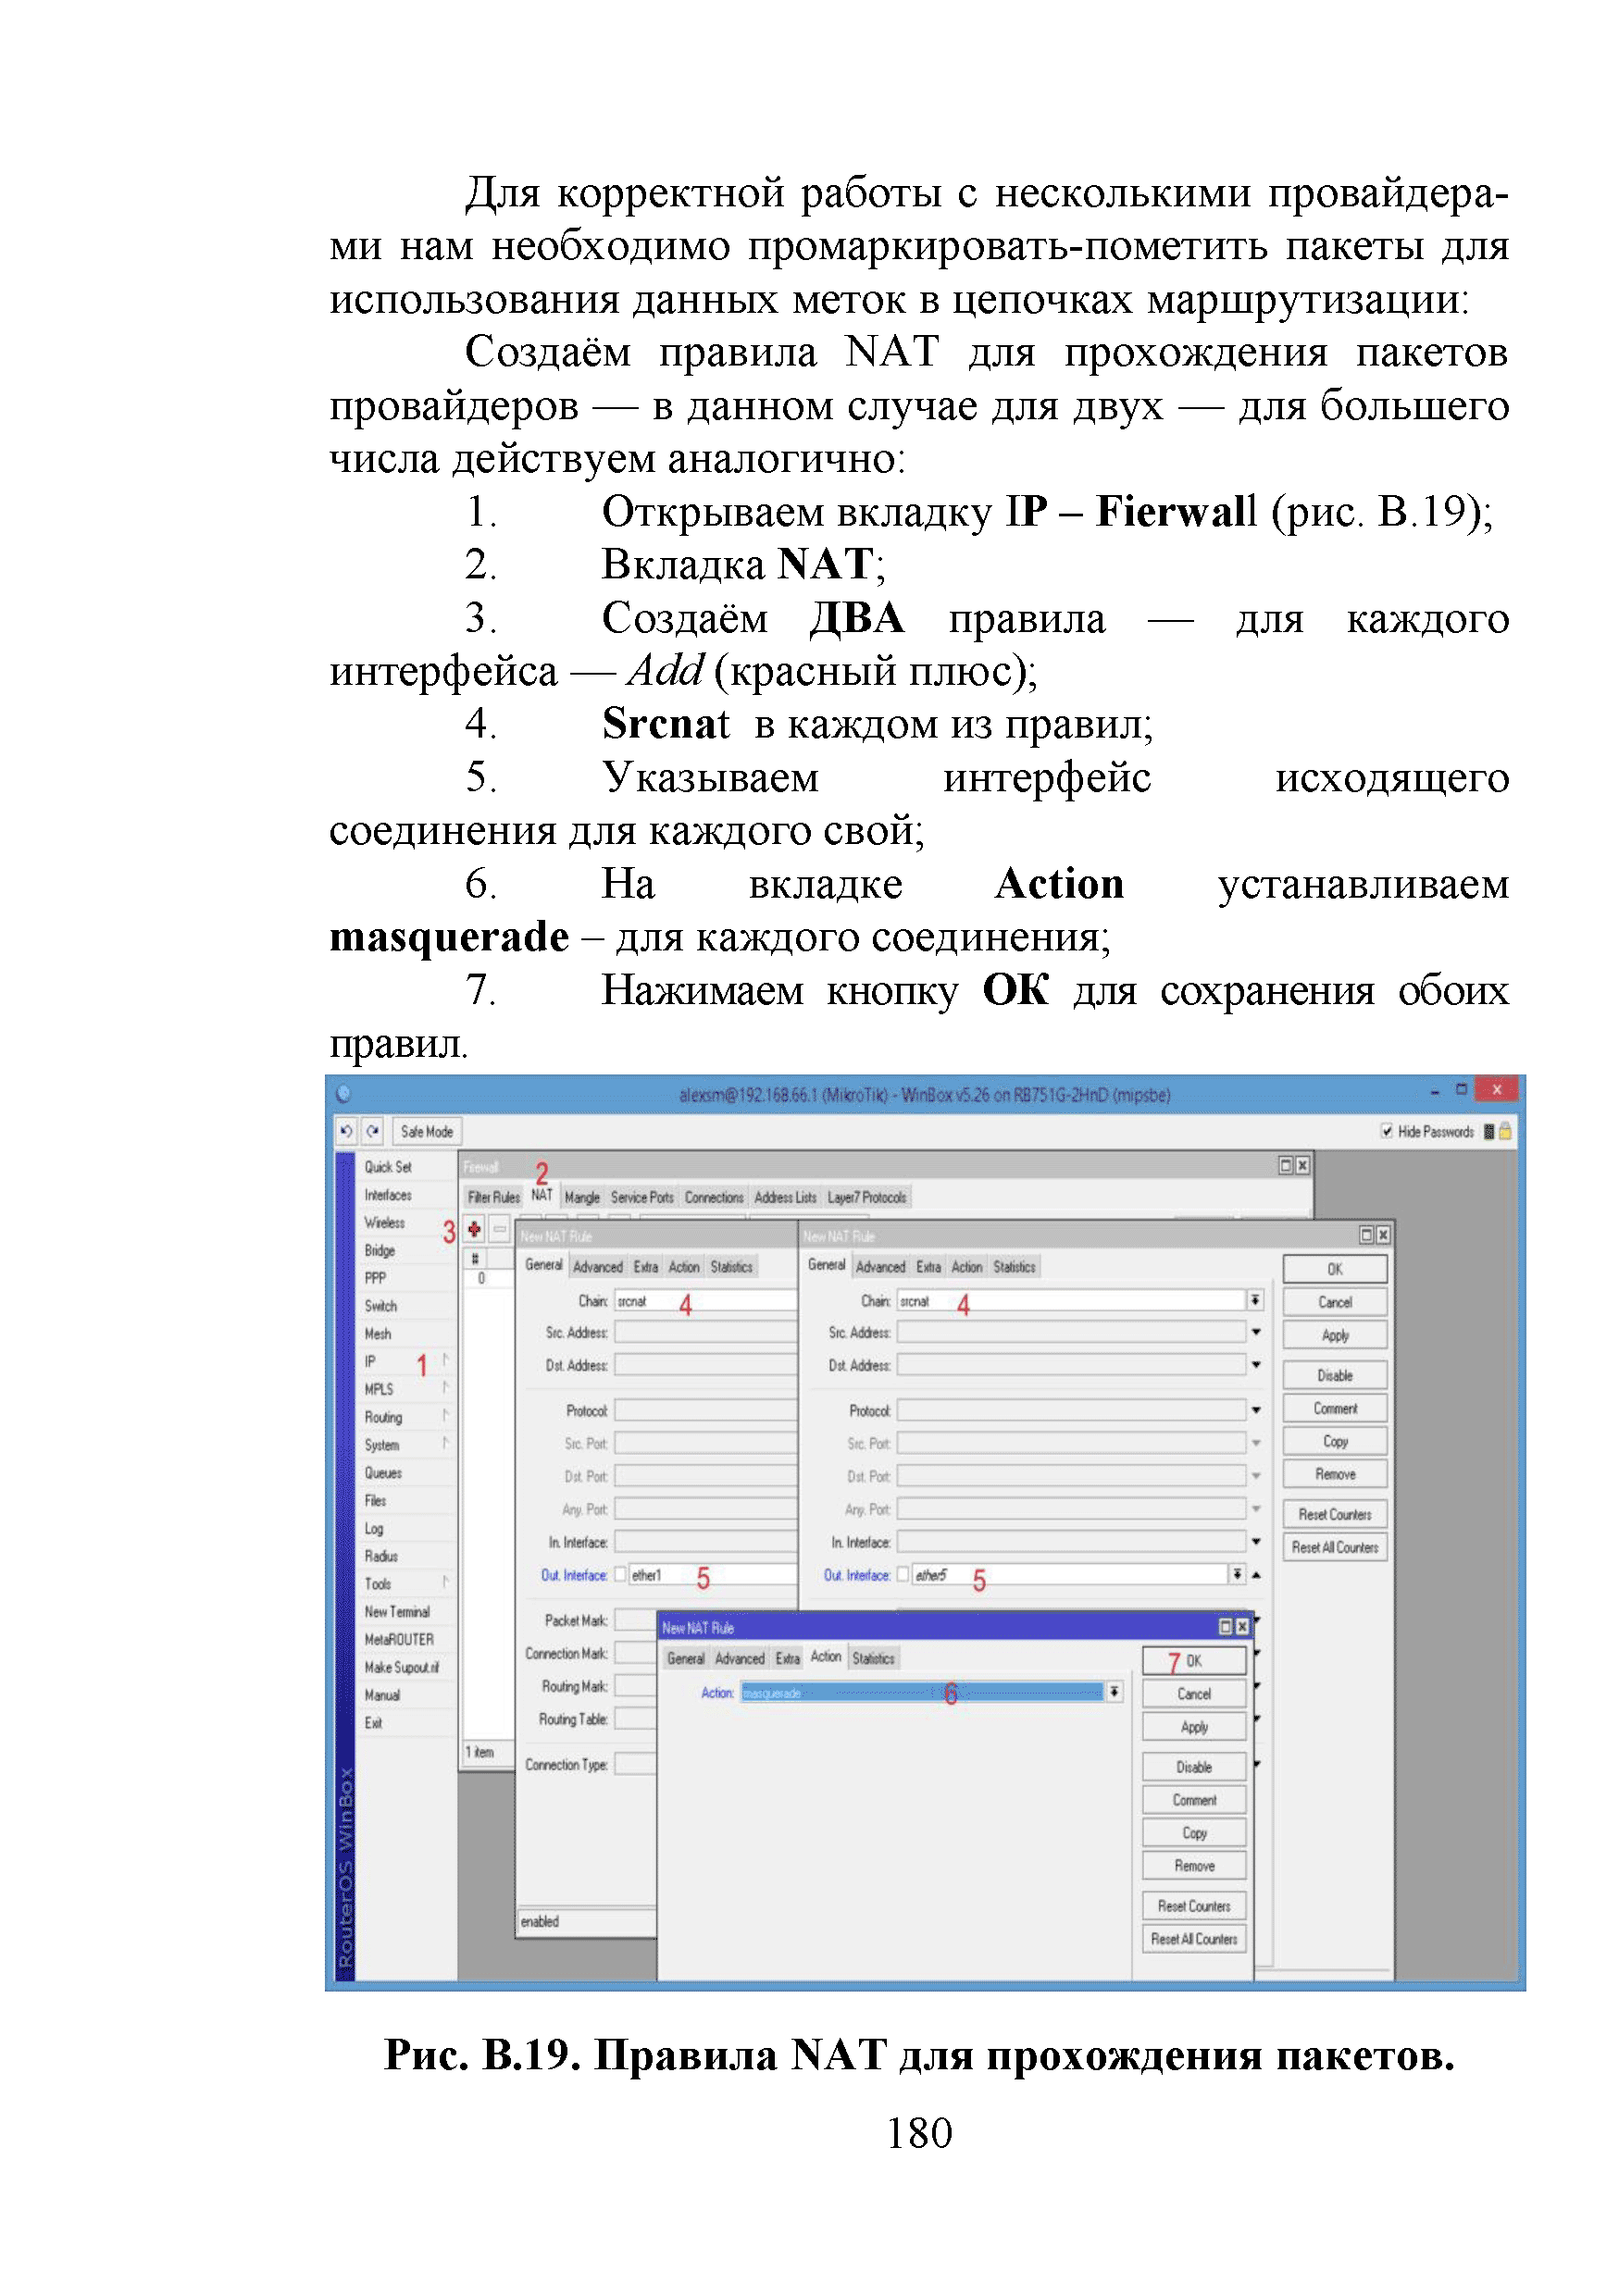
Task: Click Comment in the ether5 rule window
Action: (x=1335, y=1408)
